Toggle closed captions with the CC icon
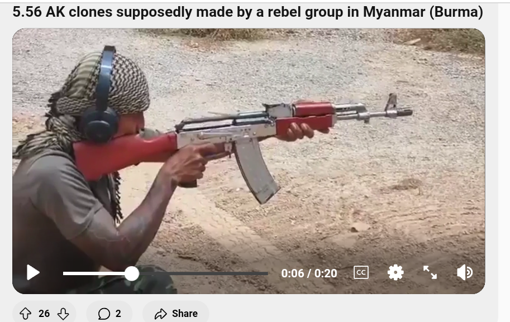The height and width of the screenshot is (322, 510). point(361,272)
